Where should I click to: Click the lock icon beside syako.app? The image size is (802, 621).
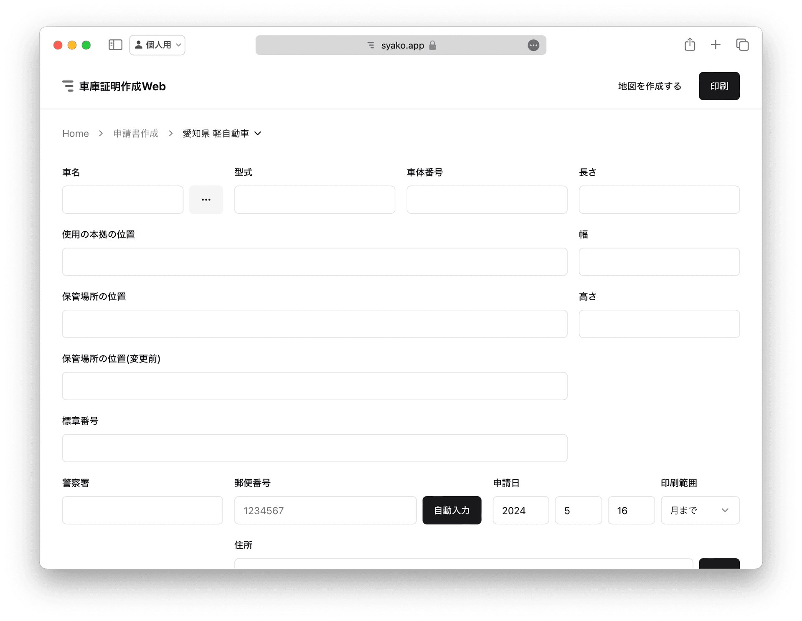coord(433,45)
